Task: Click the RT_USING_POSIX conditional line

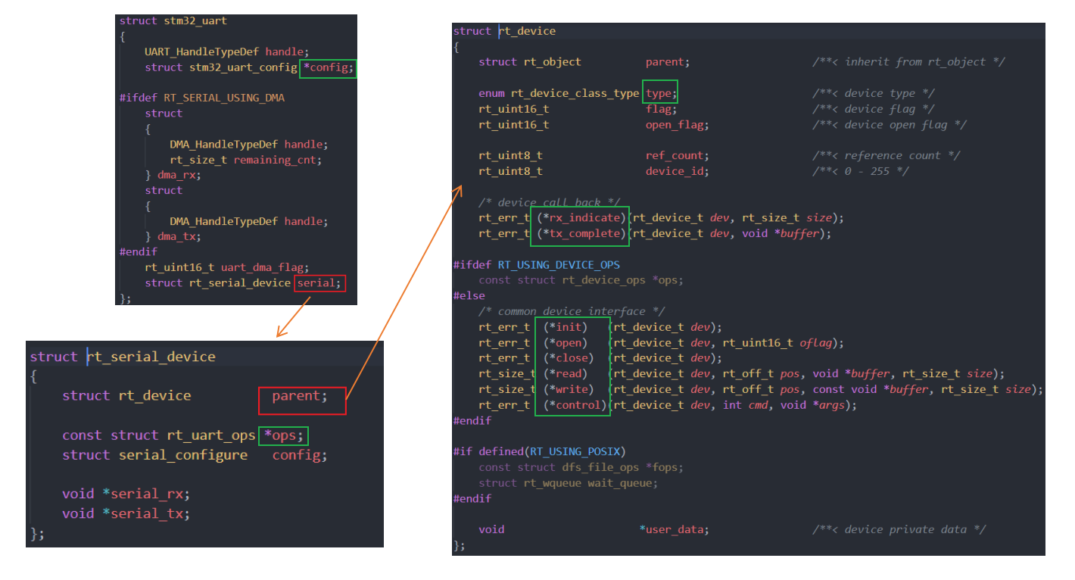Action: coord(538,451)
